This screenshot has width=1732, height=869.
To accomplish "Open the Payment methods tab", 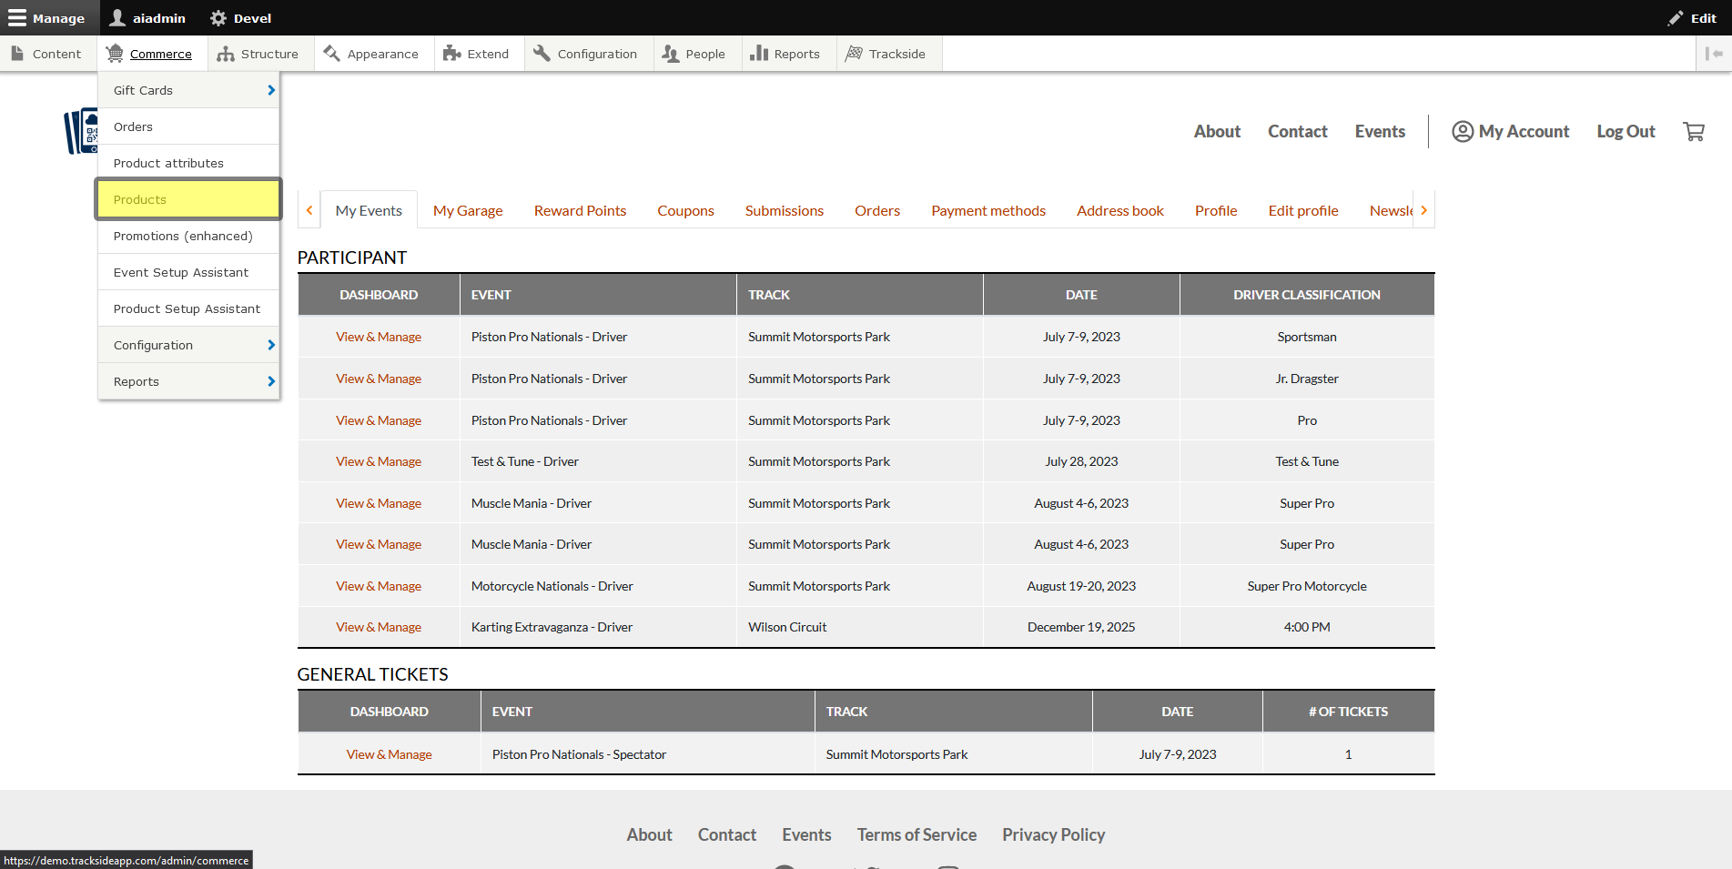I will click(988, 210).
